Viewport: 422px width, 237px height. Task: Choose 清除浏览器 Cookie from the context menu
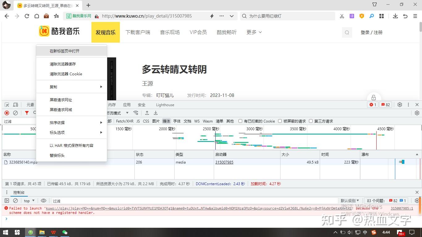pos(72,74)
